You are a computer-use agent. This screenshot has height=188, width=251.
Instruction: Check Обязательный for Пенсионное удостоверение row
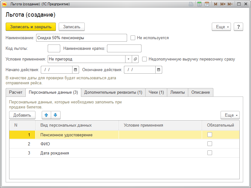pyautogui.click(x=210, y=135)
